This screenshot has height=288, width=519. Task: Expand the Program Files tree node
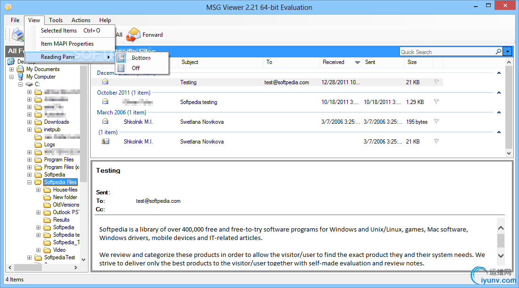[x=30, y=160]
